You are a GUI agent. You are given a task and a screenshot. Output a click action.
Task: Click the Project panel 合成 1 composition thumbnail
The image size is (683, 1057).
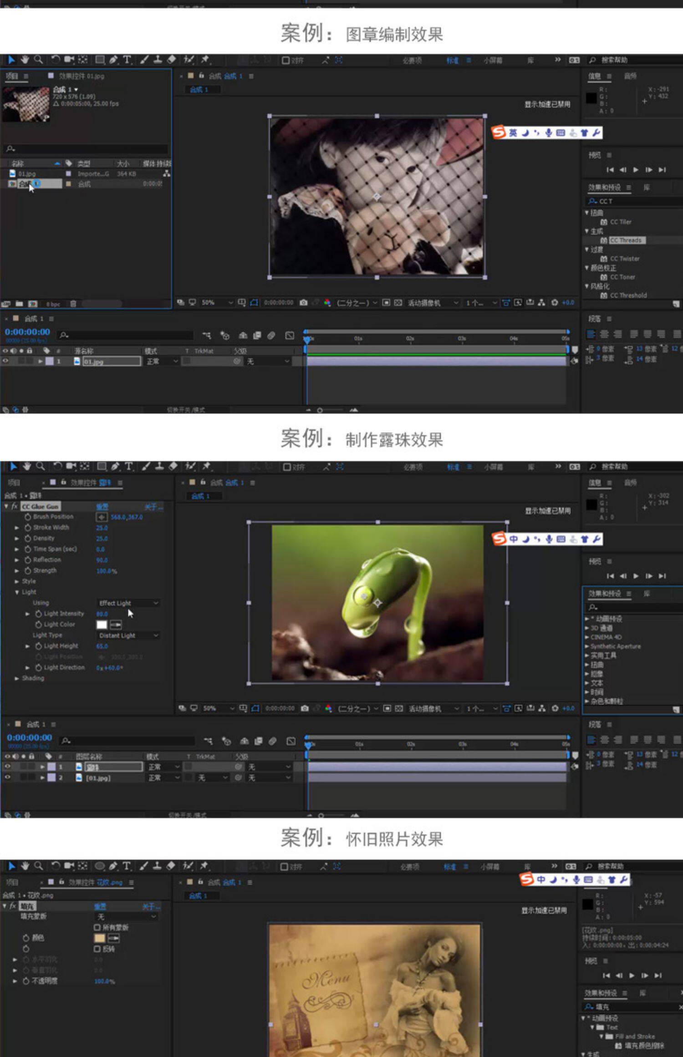pyautogui.click(x=25, y=104)
